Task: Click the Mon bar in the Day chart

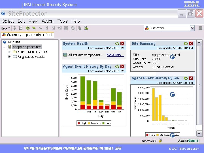Action: pyautogui.click(x=113, y=99)
